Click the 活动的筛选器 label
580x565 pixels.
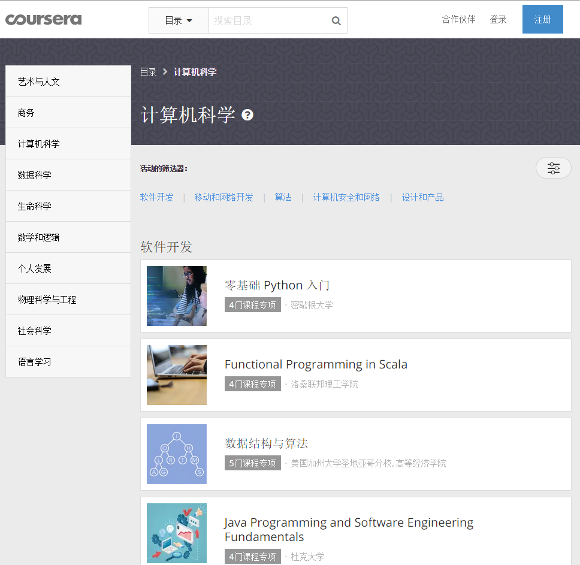point(164,168)
